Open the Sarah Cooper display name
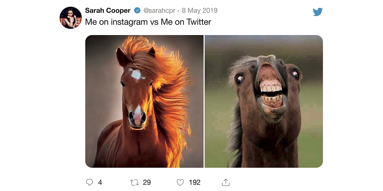 coord(108,11)
